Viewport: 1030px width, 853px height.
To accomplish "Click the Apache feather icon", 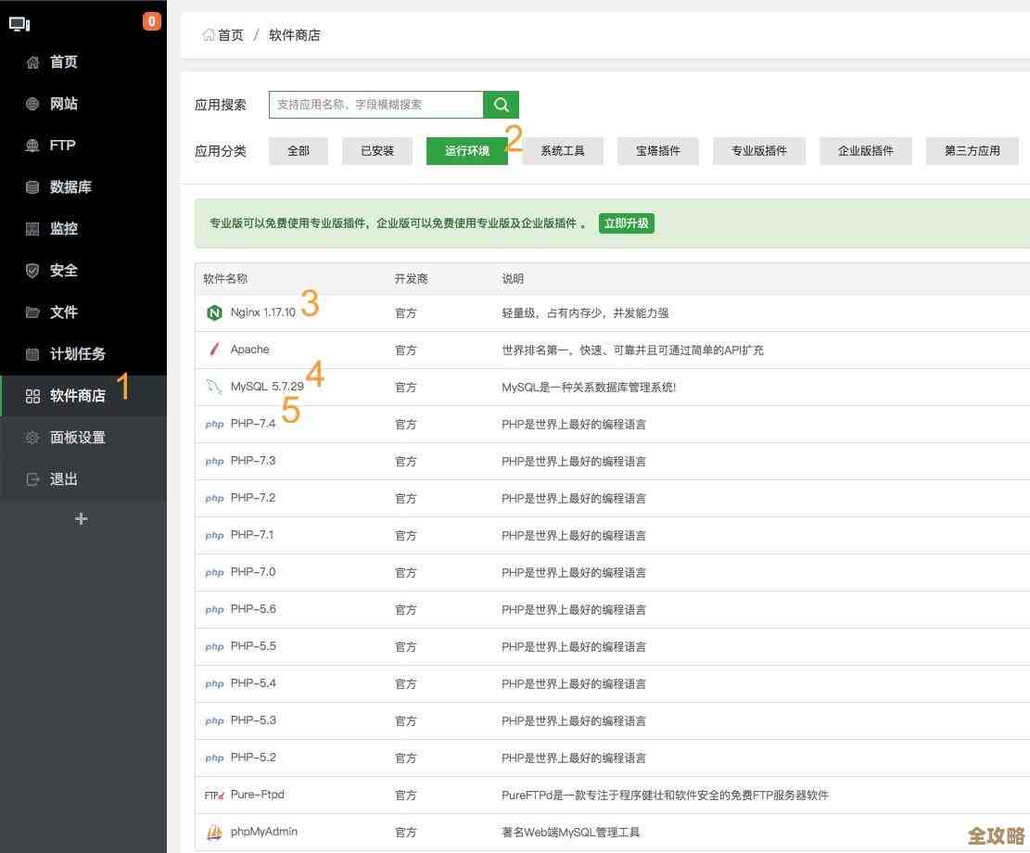I will pos(213,350).
